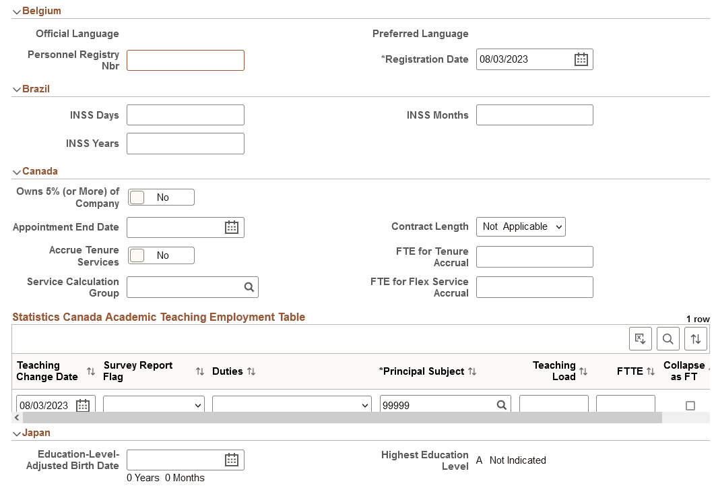
Task: Open the Contract Length dropdown
Action: pyautogui.click(x=521, y=226)
